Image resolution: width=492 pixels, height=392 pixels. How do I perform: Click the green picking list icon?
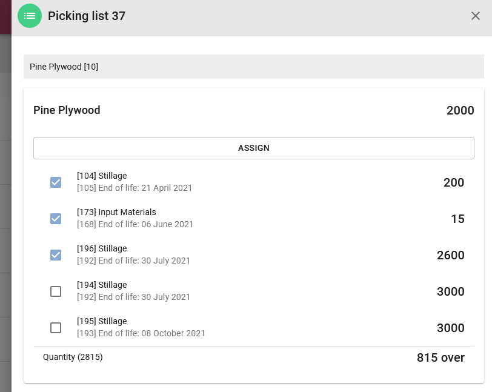point(30,16)
